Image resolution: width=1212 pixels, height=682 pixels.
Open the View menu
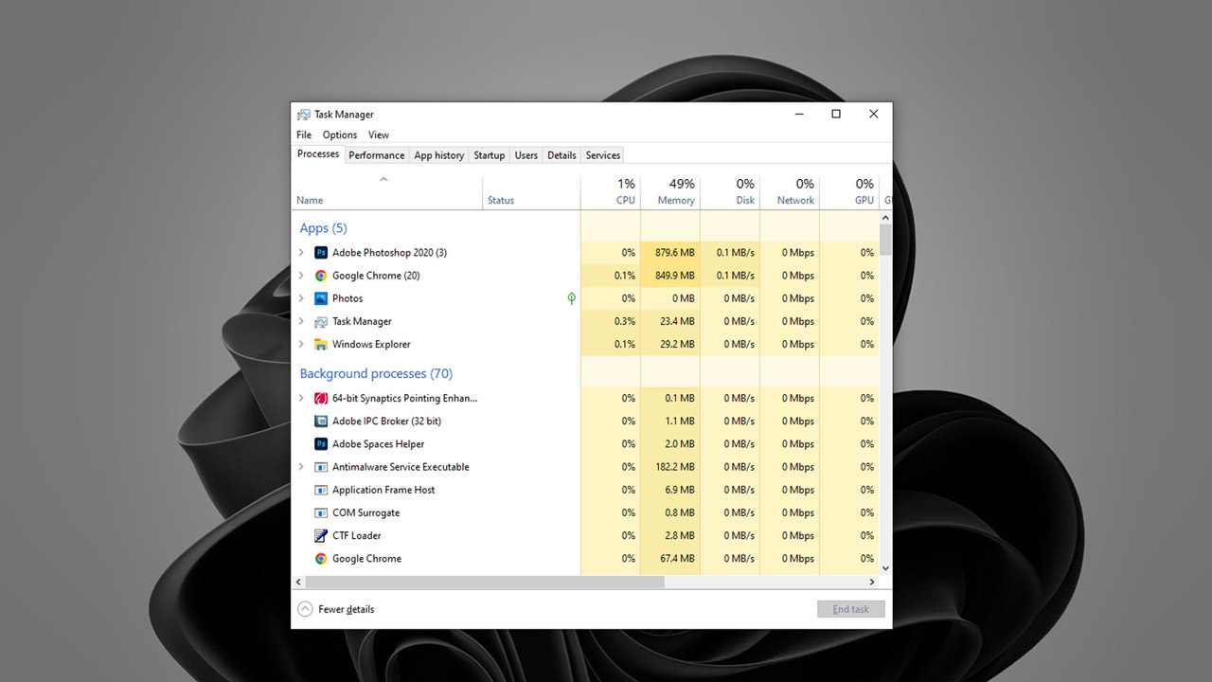[379, 135]
